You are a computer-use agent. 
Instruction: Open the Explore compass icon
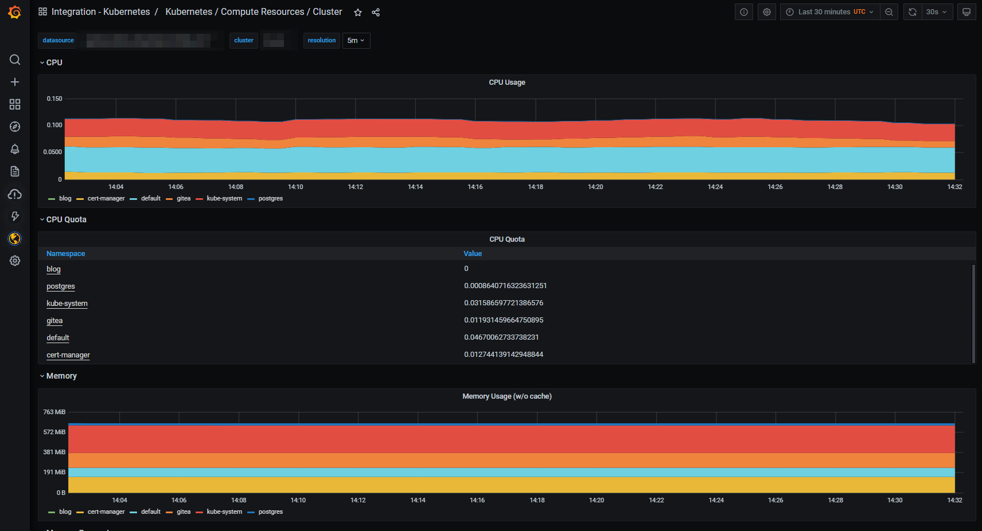(x=15, y=127)
